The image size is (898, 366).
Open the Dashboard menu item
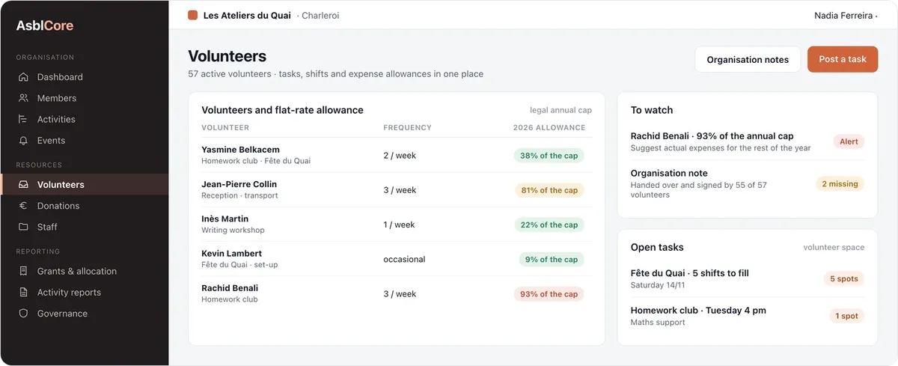(x=84, y=77)
